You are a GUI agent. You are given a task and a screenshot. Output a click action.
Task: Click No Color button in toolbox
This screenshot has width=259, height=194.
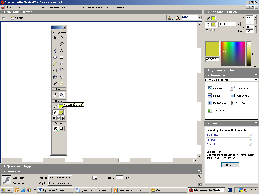[59, 118]
